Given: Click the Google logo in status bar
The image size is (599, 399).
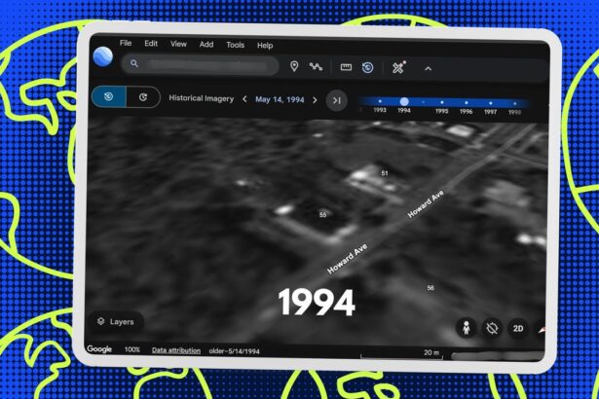Looking at the screenshot, I should click(99, 348).
